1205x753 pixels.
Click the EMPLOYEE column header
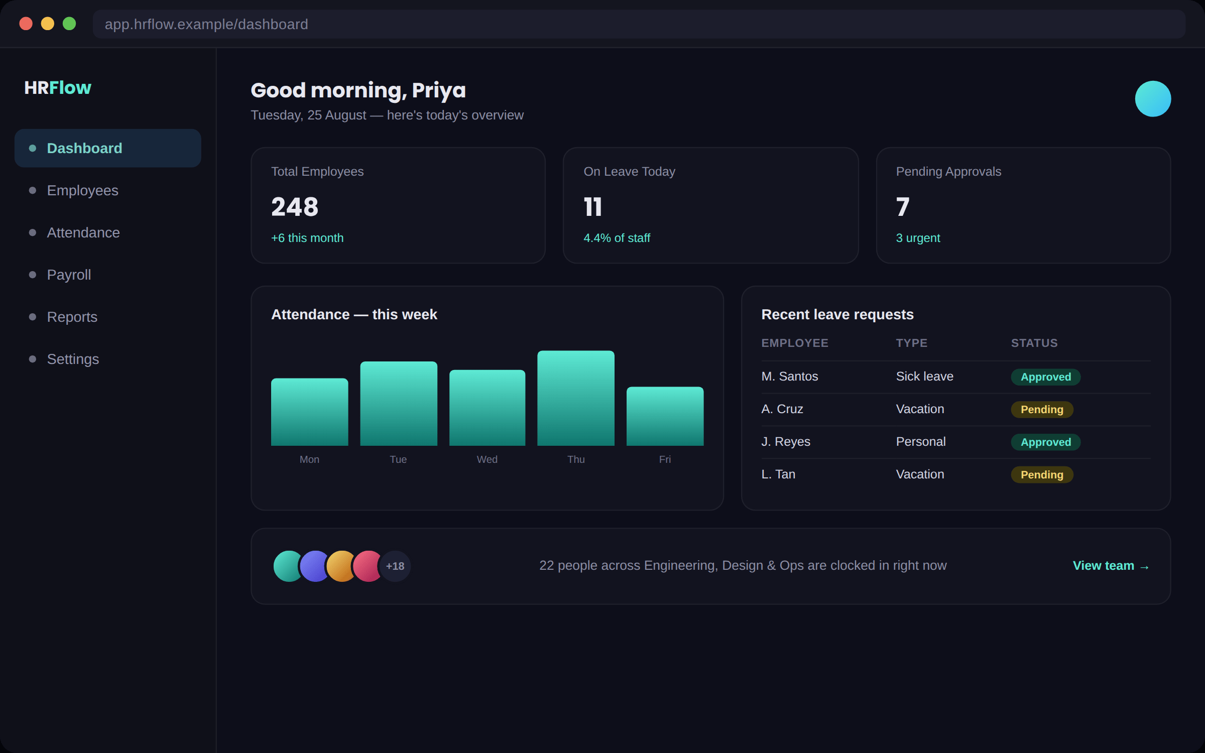[x=795, y=343]
